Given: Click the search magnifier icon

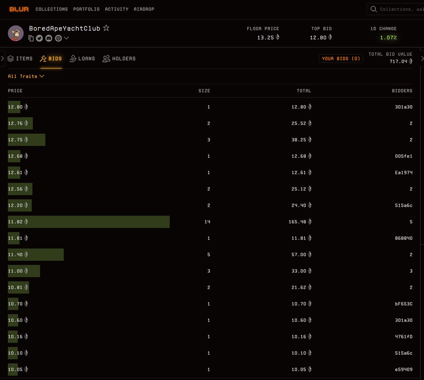Looking at the screenshot, I should (x=373, y=9).
